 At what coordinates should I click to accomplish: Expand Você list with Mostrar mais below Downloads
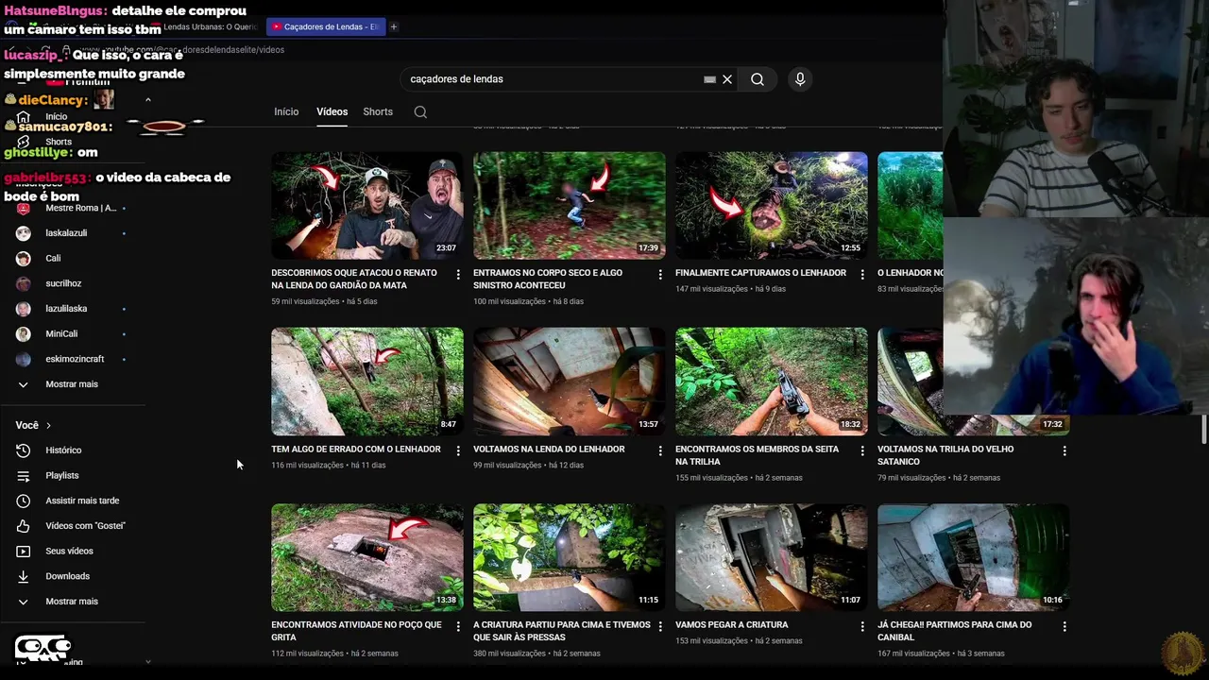click(x=73, y=602)
